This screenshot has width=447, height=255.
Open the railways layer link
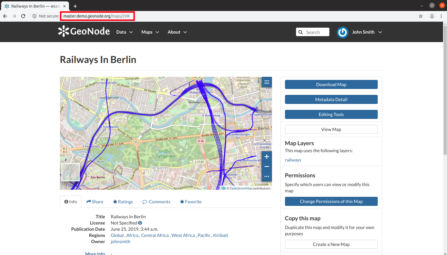[x=293, y=160]
